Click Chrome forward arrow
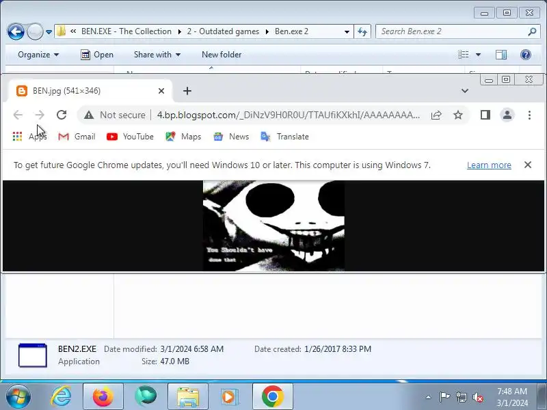 click(x=40, y=115)
